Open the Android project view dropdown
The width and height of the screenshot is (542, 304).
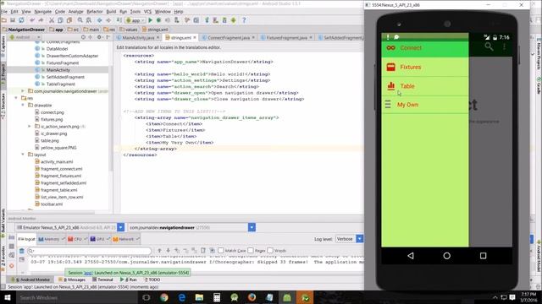pos(25,37)
